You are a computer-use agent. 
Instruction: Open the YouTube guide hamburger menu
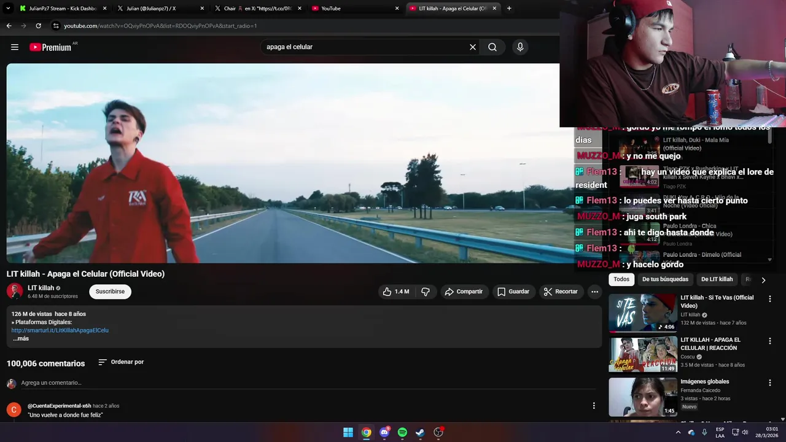coord(15,47)
